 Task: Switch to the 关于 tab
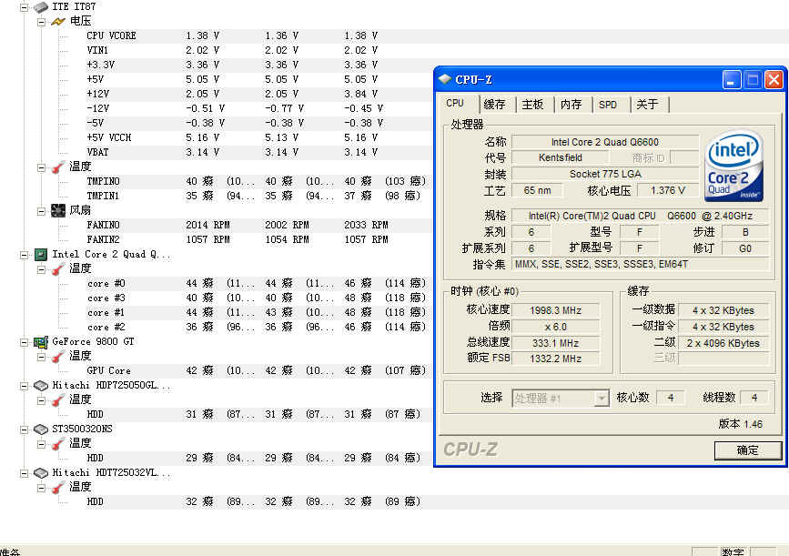[x=647, y=104]
